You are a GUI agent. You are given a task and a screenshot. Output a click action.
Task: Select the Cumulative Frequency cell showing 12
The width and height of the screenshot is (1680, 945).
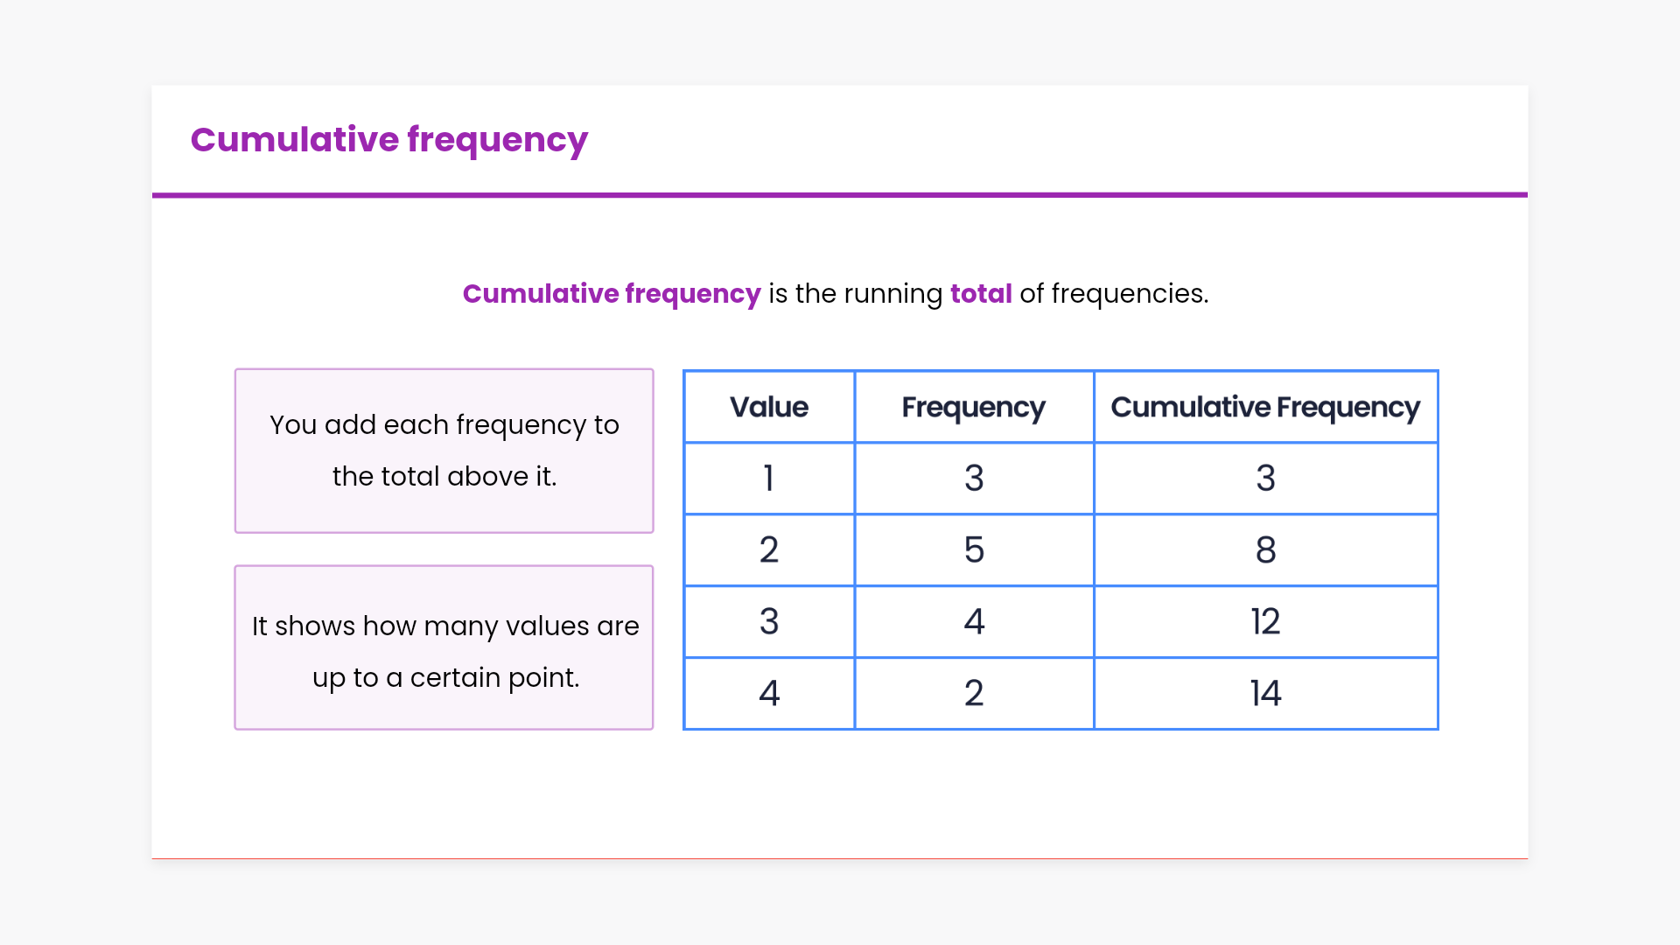[1264, 622]
